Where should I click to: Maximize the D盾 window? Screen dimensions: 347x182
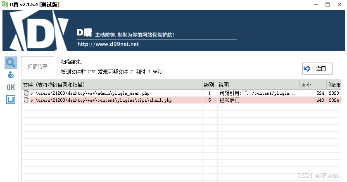coord(328,5)
